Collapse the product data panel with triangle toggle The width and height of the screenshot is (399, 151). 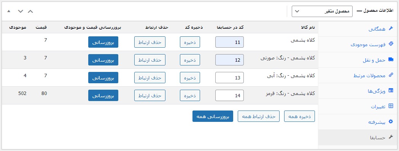pos(9,11)
